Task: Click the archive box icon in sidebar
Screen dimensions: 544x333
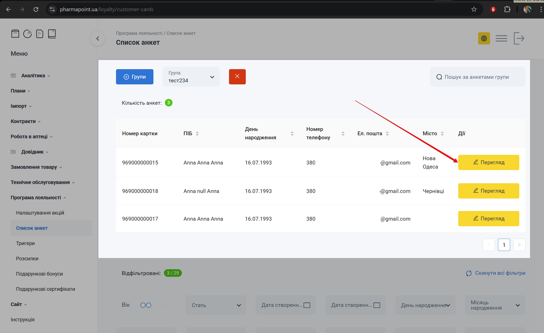Action: [x=15, y=34]
